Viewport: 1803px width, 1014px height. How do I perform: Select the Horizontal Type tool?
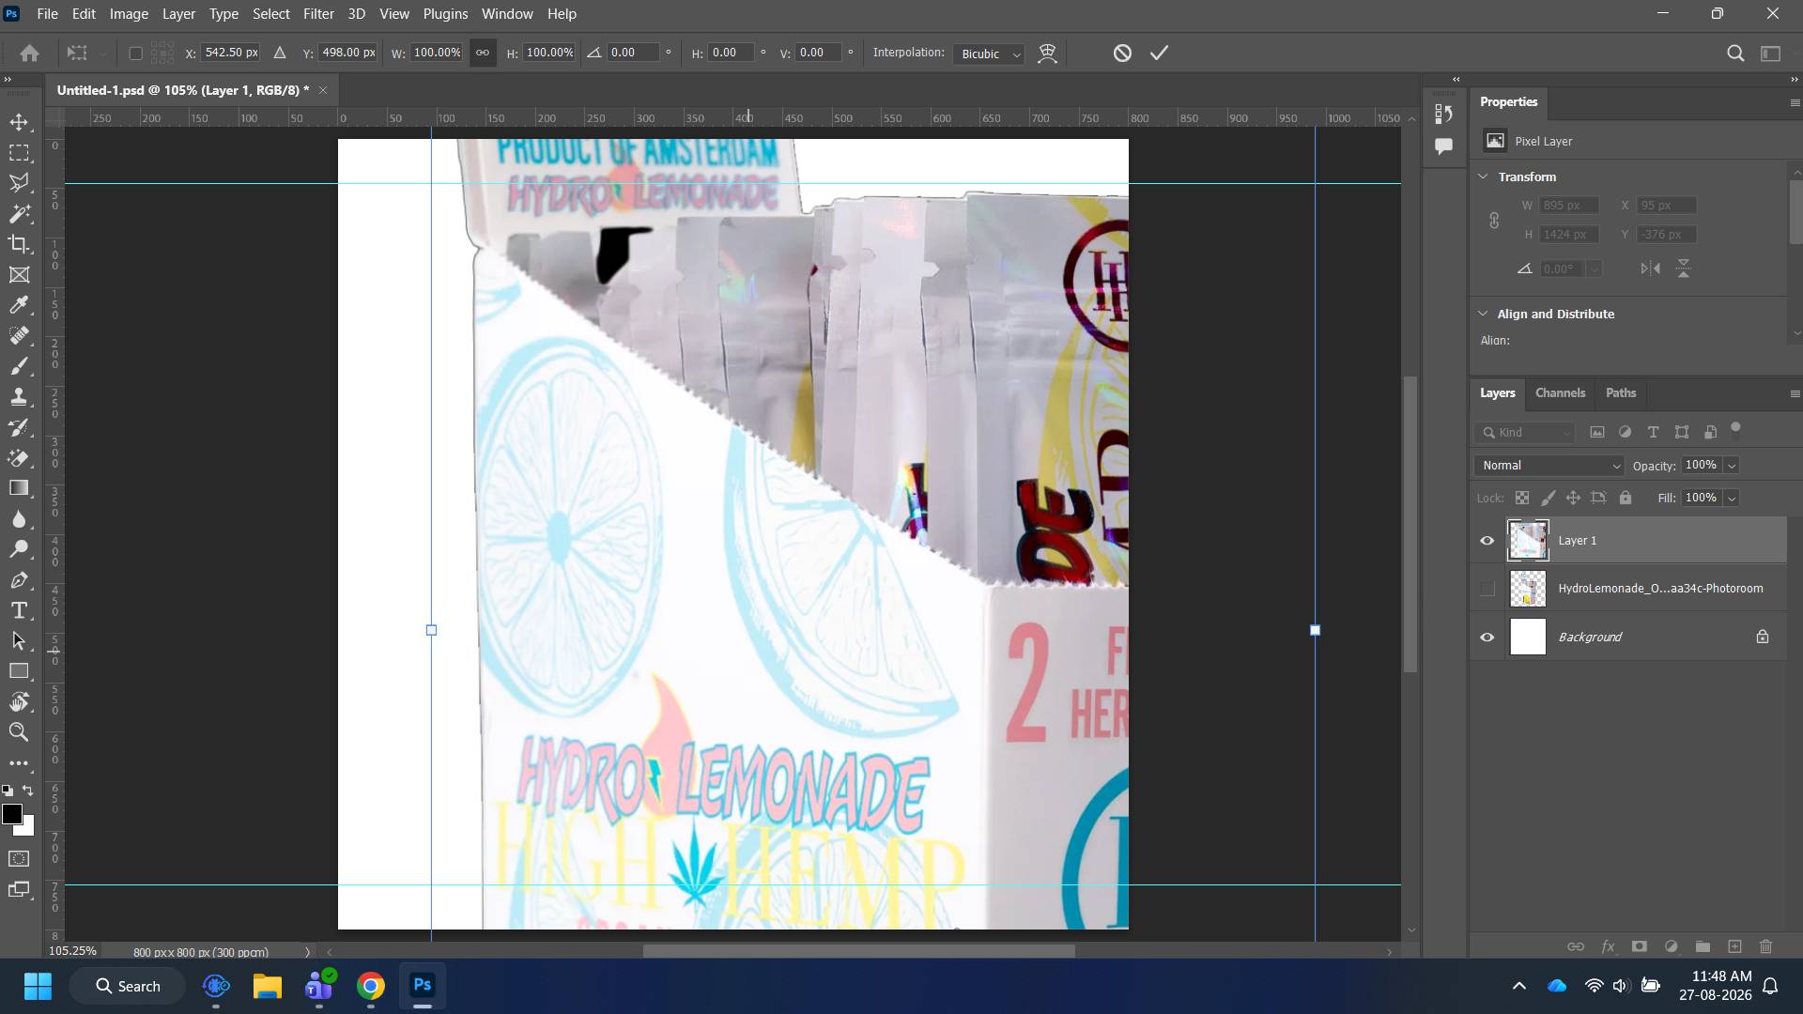(x=19, y=610)
